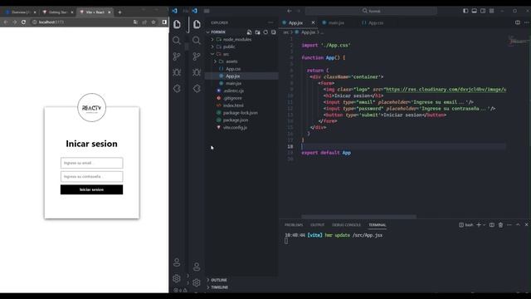Select the TERMINAL panel tab
The height and width of the screenshot is (299, 531).
click(x=377, y=225)
